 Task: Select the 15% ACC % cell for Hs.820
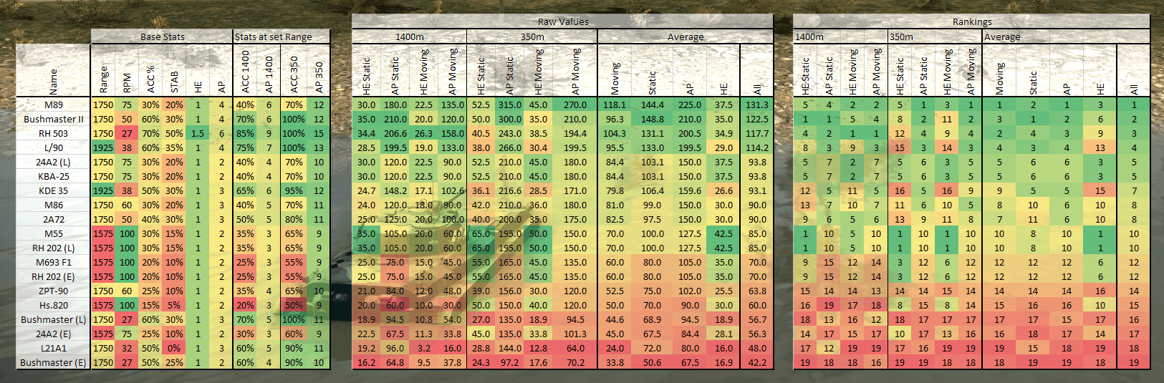[x=150, y=305]
